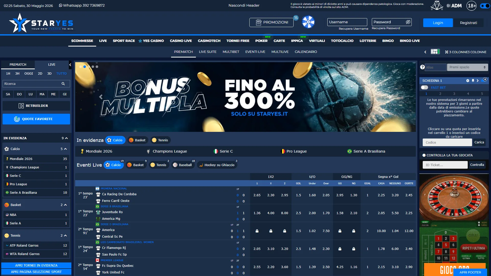Viewport: 491px width, 276px height.
Task: Click the alias help question mark icon
Action: tap(422, 67)
